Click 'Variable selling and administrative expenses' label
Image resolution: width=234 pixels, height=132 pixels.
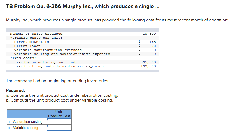click(62, 54)
